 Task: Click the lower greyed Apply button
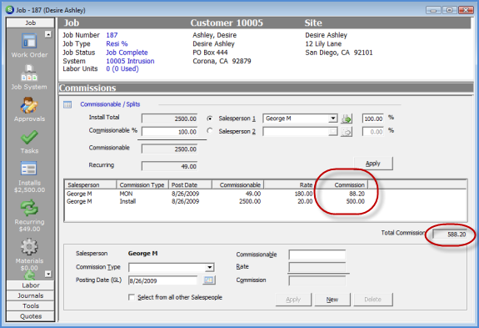(x=293, y=300)
